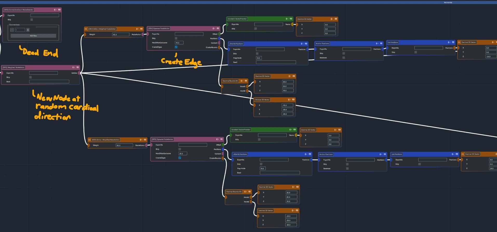Click the speaker-shaped icon on the lower Anchor Positions header

[x=381, y=154]
